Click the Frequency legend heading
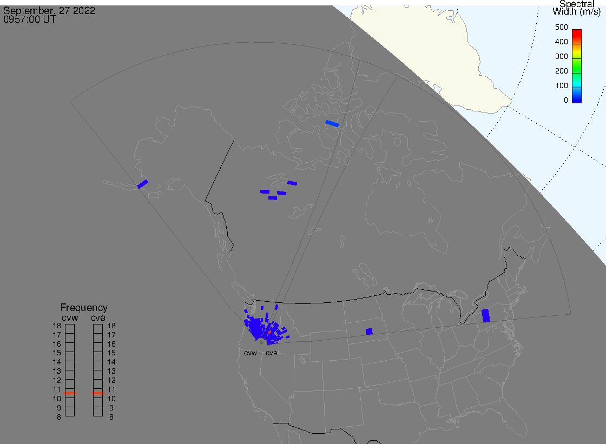The width and height of the screenshot is (606, 444). click(x=84, y=308)
